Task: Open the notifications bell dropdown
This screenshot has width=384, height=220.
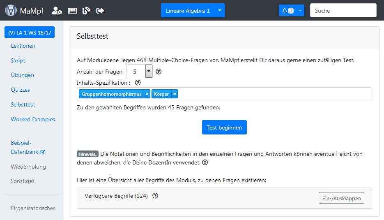Action: tap(291, 11)
